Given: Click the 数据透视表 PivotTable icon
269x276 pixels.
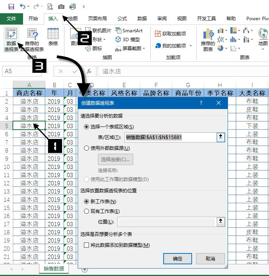Looking at the screenshot, I should click(11, 40).
